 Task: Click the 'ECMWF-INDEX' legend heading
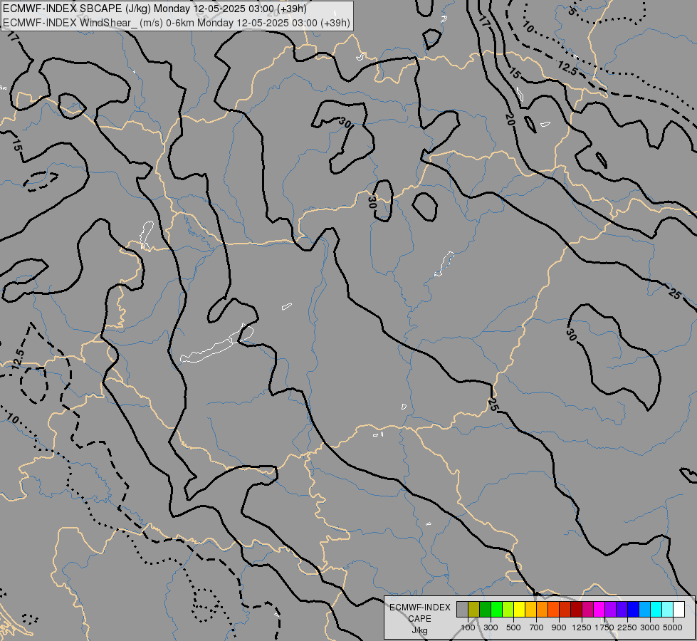[419, 608]
